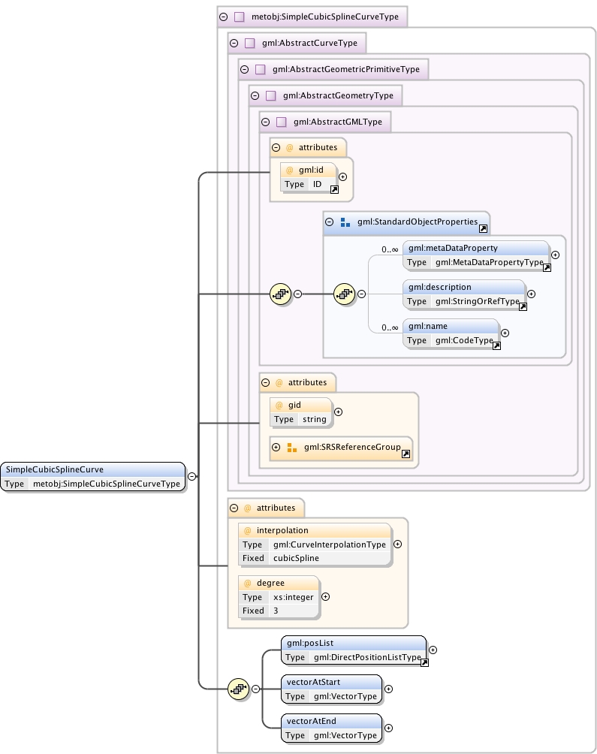
Task: Select the gml:description element box
Action: click(x=464, y=294)
